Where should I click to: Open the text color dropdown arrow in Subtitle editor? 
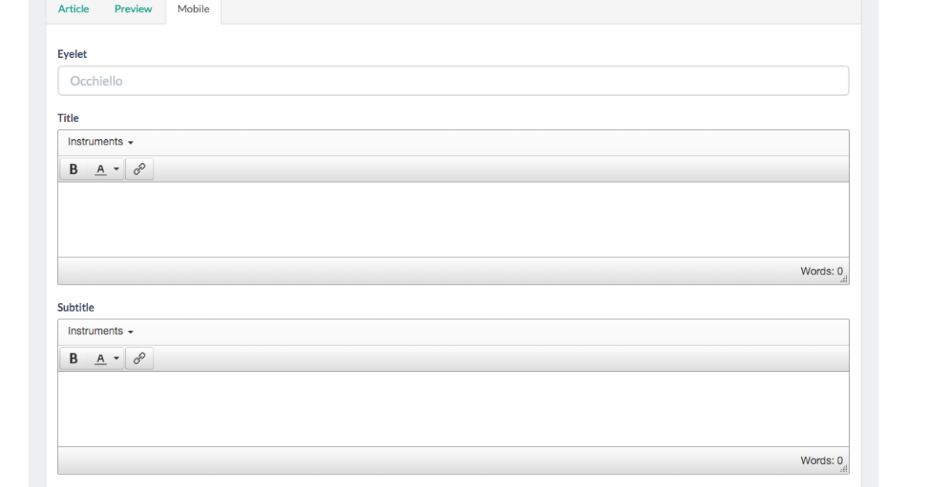[116, 359]
